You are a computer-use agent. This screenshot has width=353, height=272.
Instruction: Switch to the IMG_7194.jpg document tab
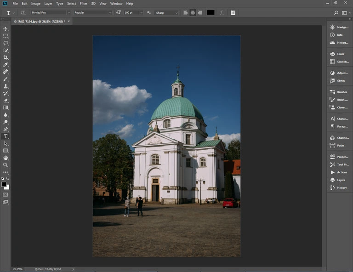click(x=40, y=22)
